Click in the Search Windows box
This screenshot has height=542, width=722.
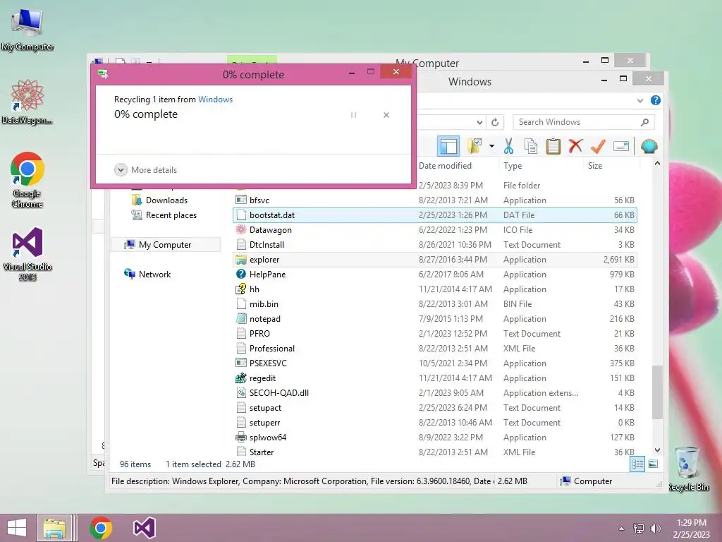click(x=583, y=122)
